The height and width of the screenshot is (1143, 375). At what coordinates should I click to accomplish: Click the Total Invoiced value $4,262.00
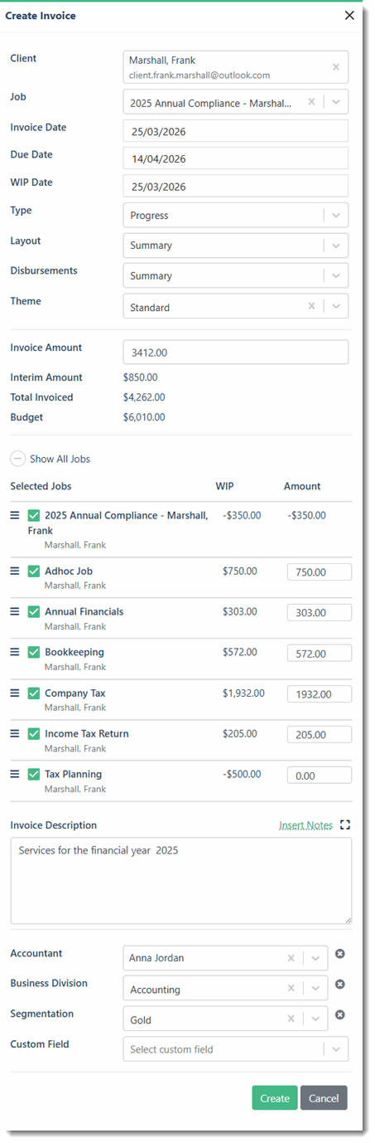coord(144,397)
